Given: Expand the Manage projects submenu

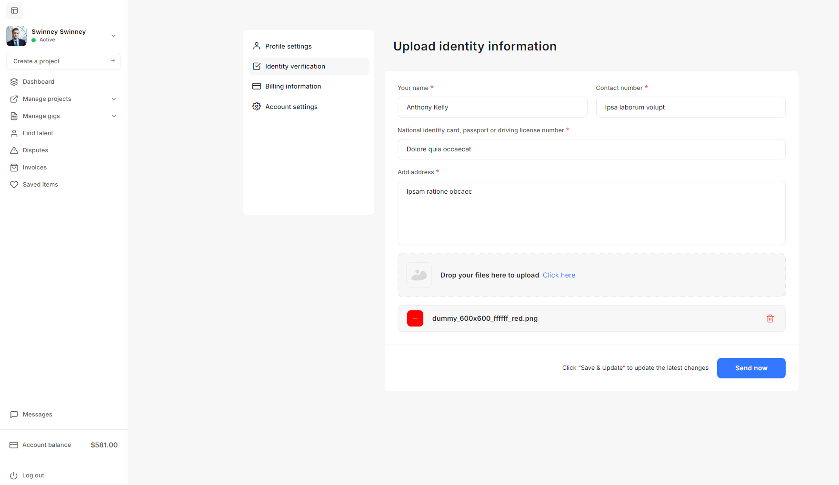Looking at the screenshot, I should click(x=114, y=99).
